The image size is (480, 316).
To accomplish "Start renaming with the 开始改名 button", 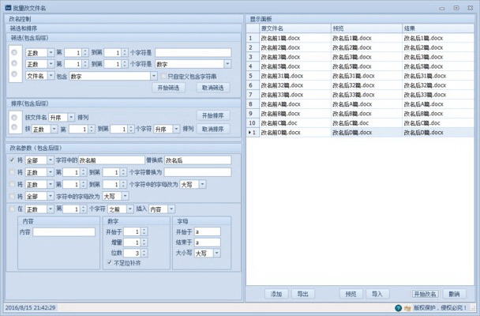I will [x=425, y=293].
